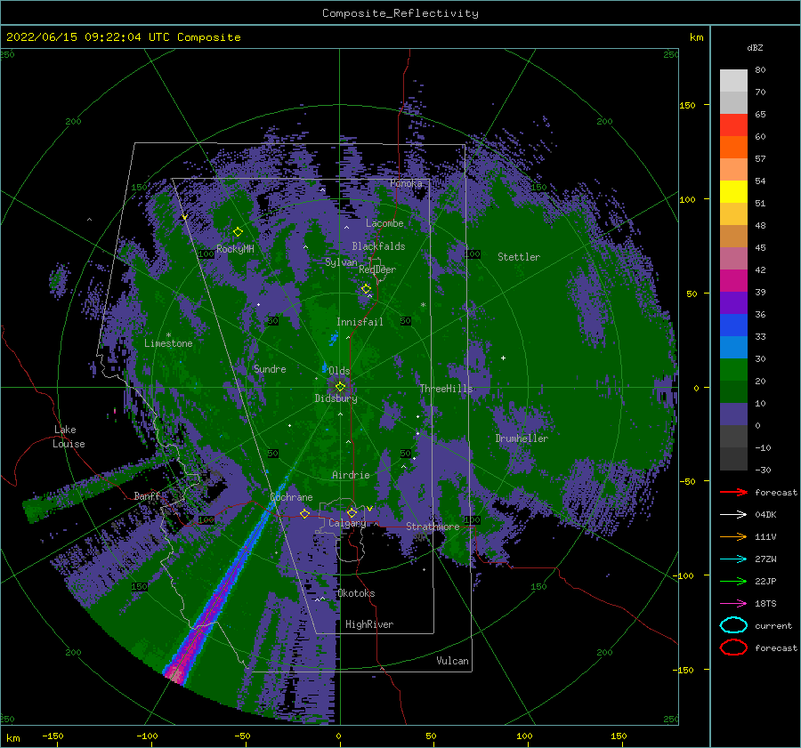Click the RedDeer city label
Image resolution: width=801 pixels, height=748 pixels.
click(377, 269)
